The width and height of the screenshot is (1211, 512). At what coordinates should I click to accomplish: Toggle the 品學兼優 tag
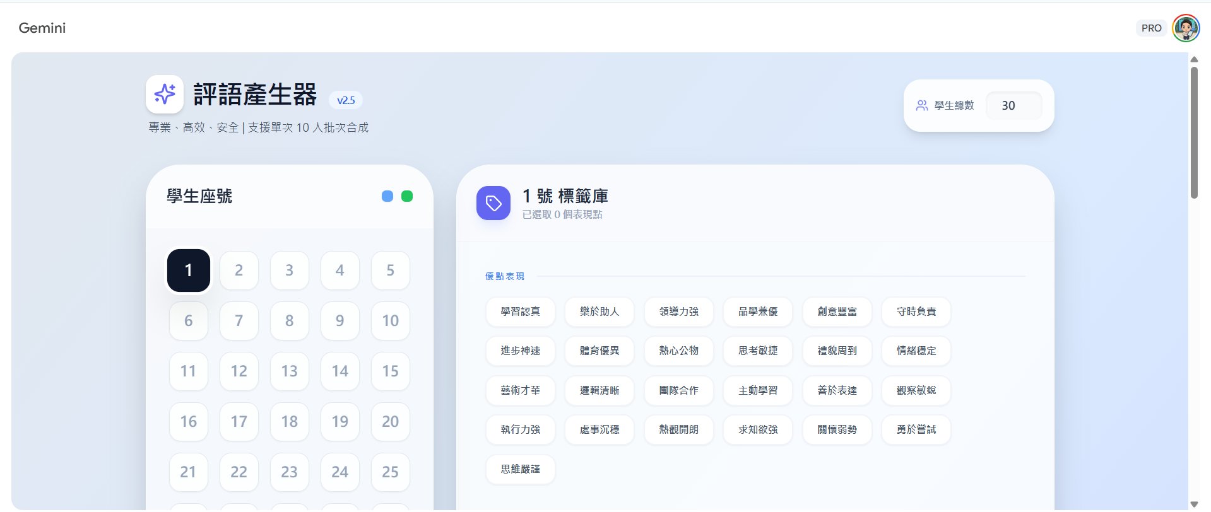coord(758,311)
